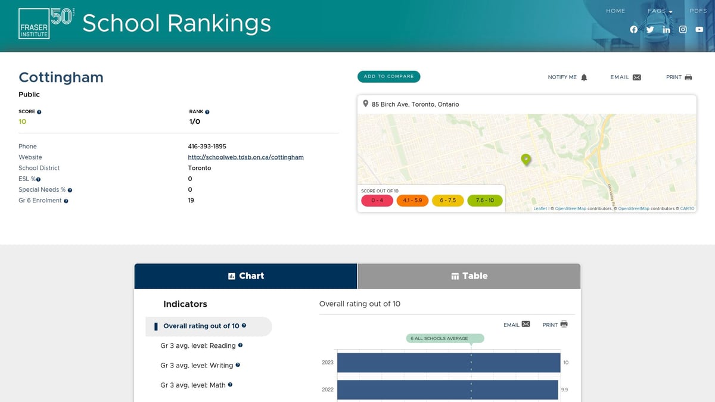715x402 pixels.
Task: Open the YouTube channel icon
Action: [x=699, y=29]
